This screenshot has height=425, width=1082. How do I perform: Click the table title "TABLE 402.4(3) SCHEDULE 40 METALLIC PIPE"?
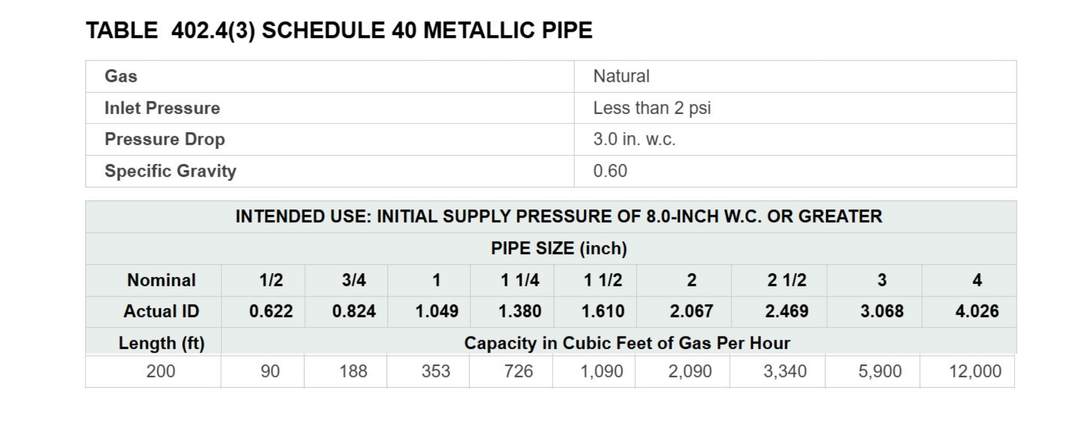pyautogui.click(x=339, y=30)
